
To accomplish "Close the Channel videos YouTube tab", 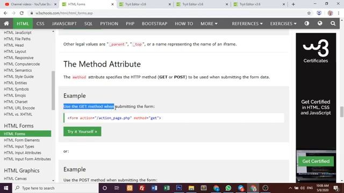I will tap(55, 4).
